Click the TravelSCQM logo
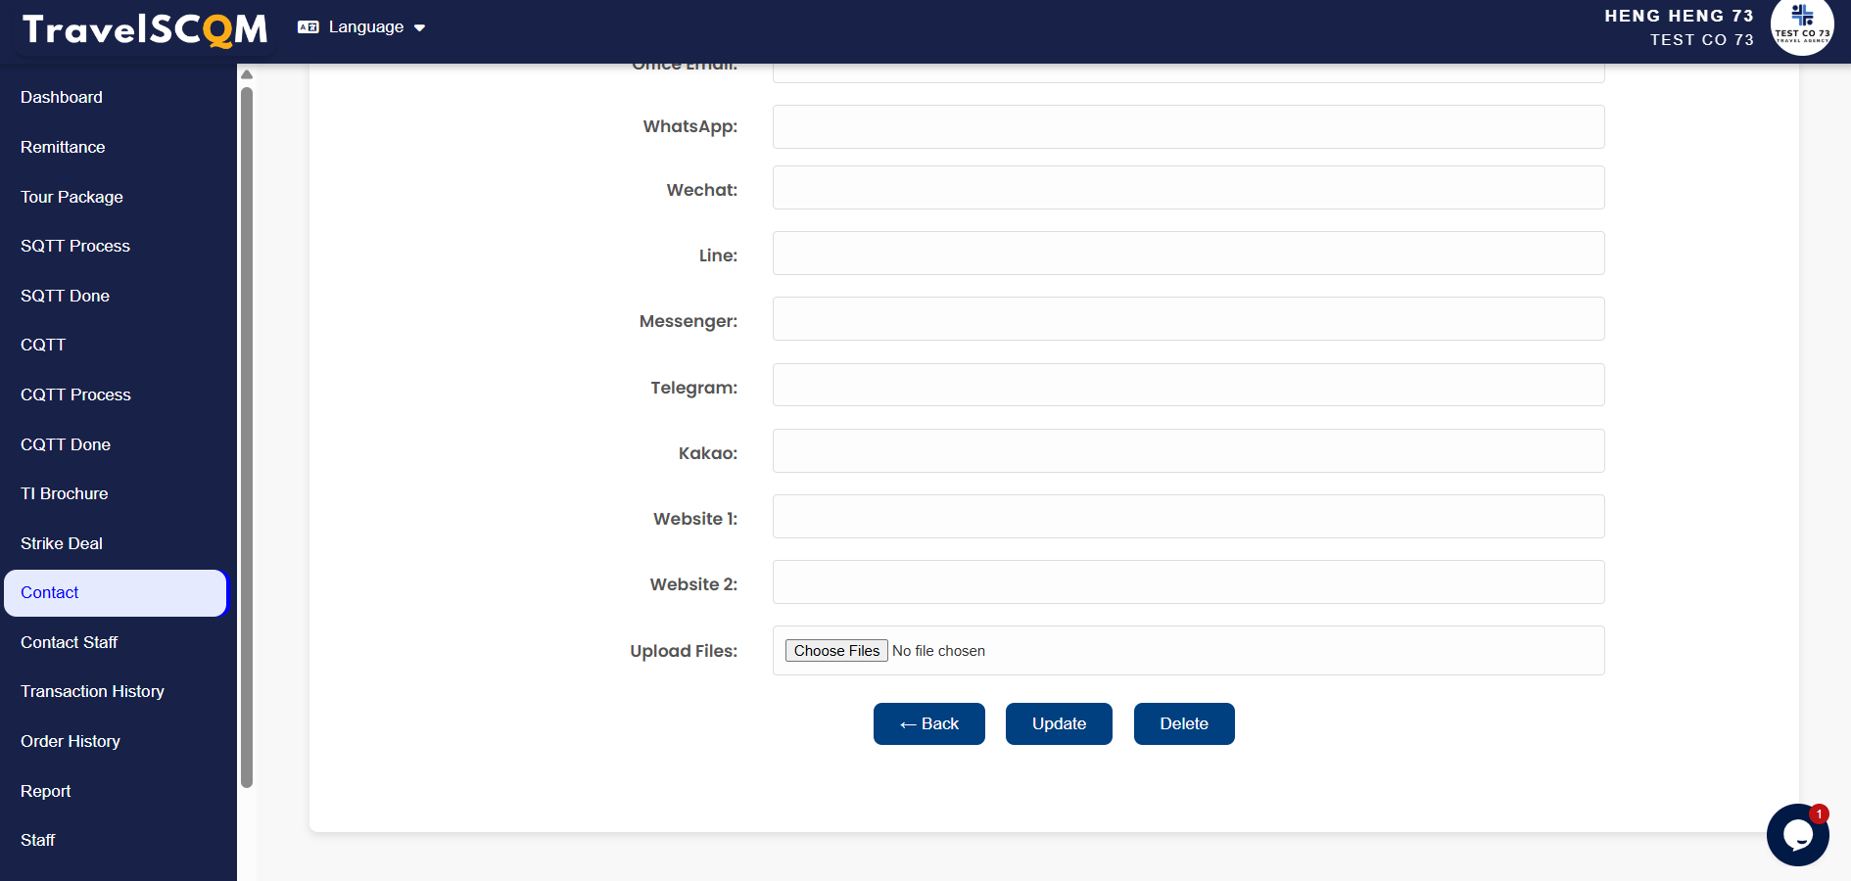Screen dimensions: 1851x881 [x=145, y=29]
